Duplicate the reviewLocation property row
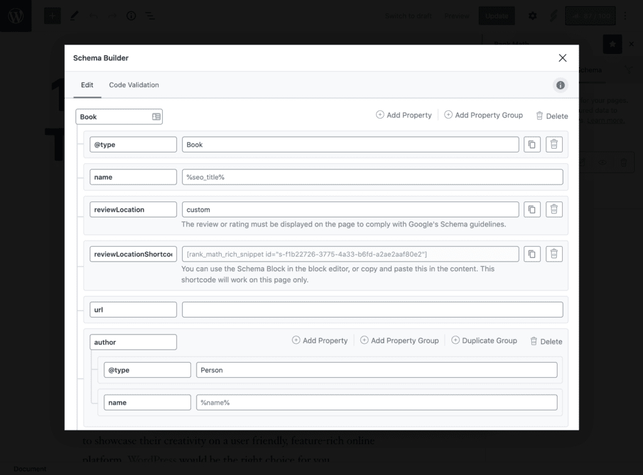 pyautogui.click(x=532, y=210)
